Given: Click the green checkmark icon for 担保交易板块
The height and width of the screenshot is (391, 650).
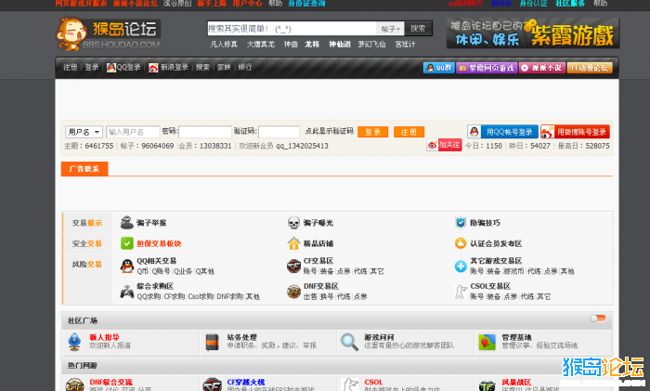Looking at the screenshot, I should point(127,243).
